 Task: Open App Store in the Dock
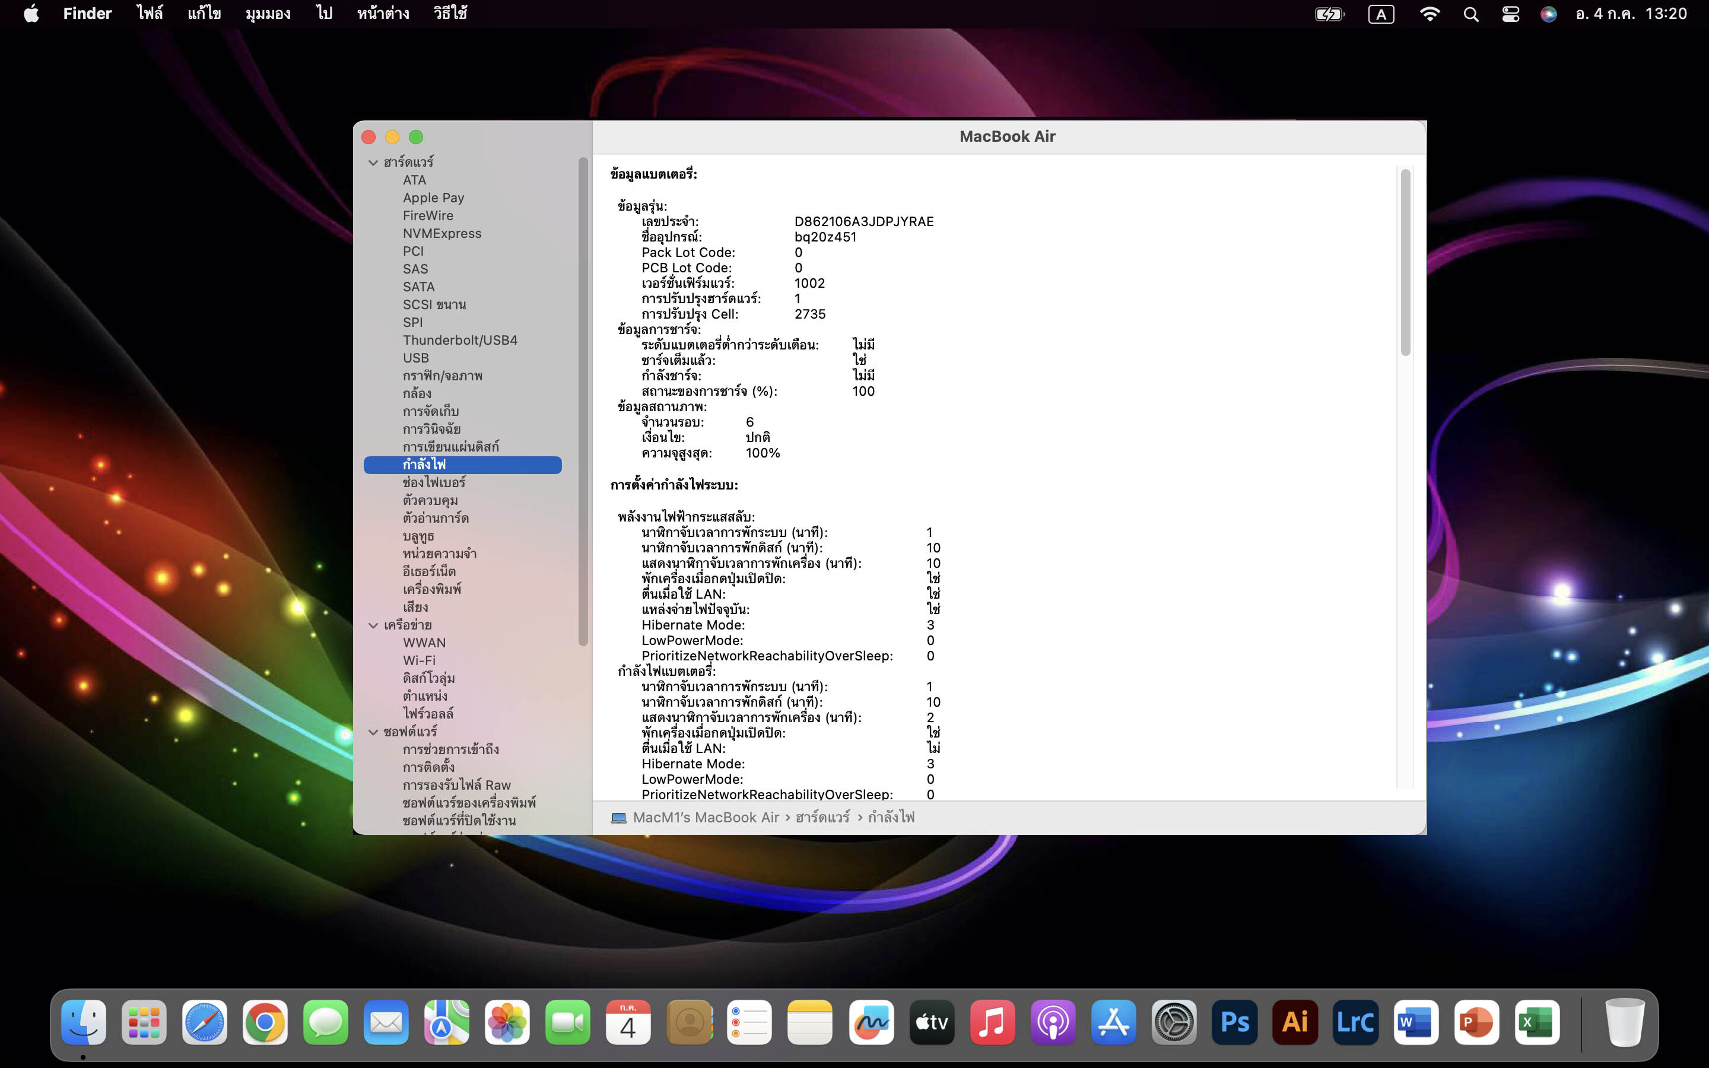tap(1113, 1022)
